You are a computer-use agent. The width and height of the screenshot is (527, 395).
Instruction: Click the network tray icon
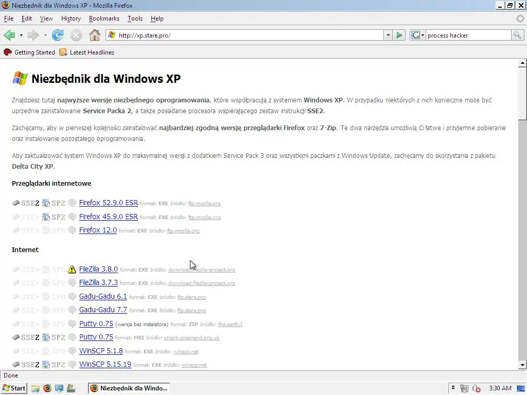click(464, 388)
